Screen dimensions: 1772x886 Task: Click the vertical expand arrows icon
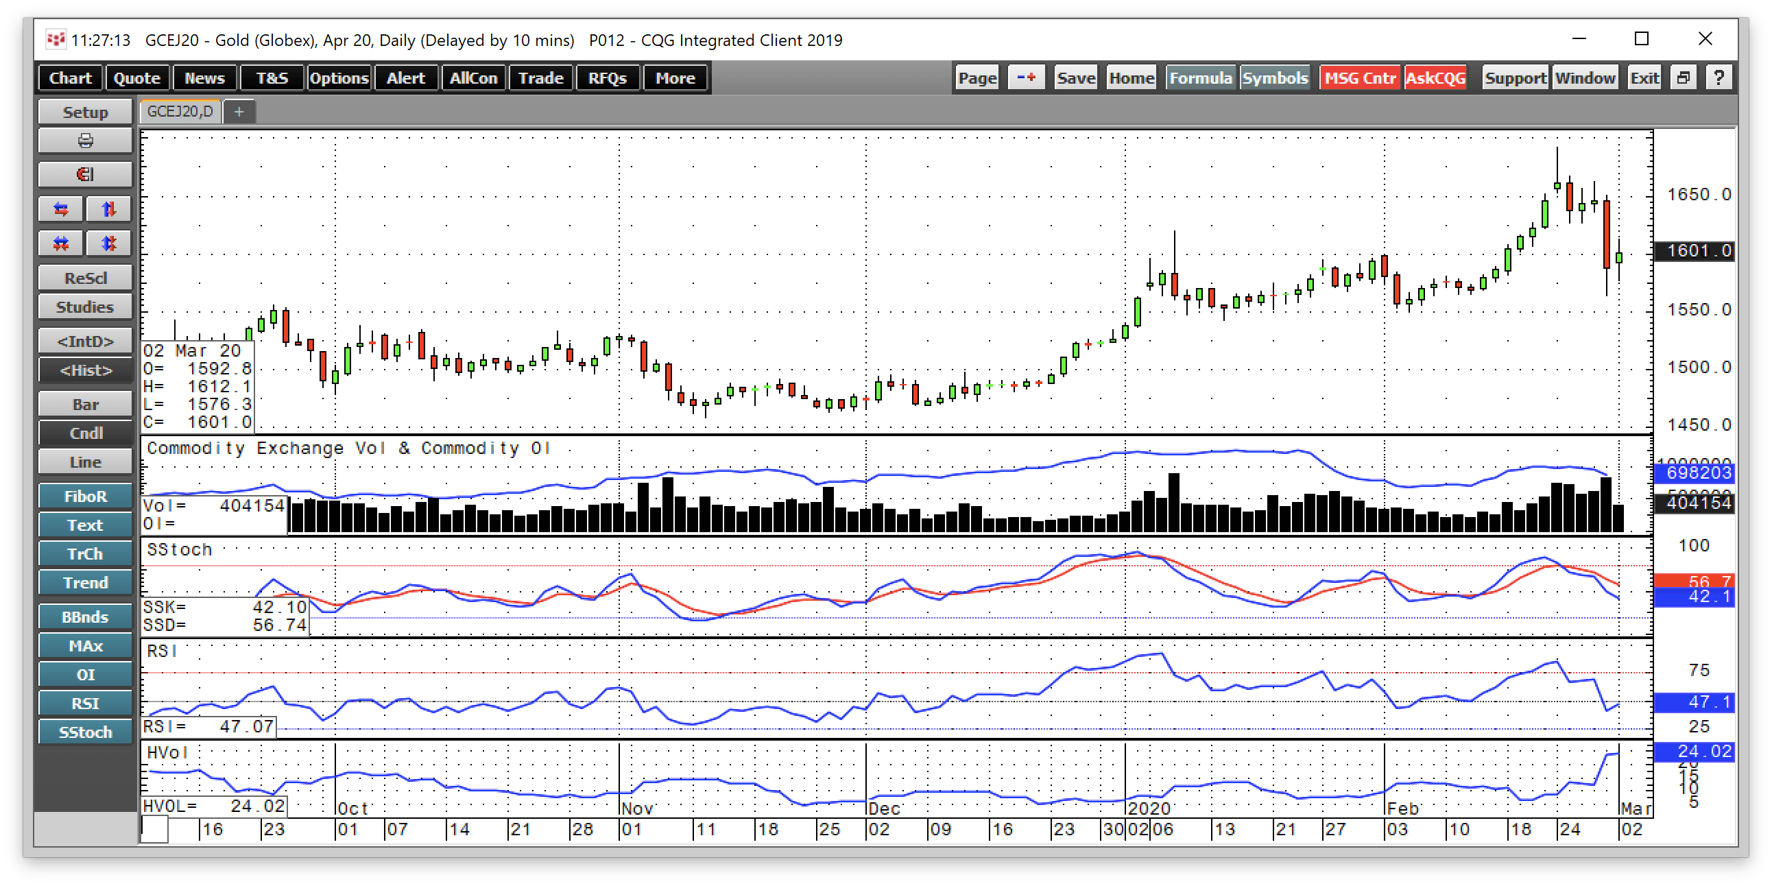coord(108,243)
